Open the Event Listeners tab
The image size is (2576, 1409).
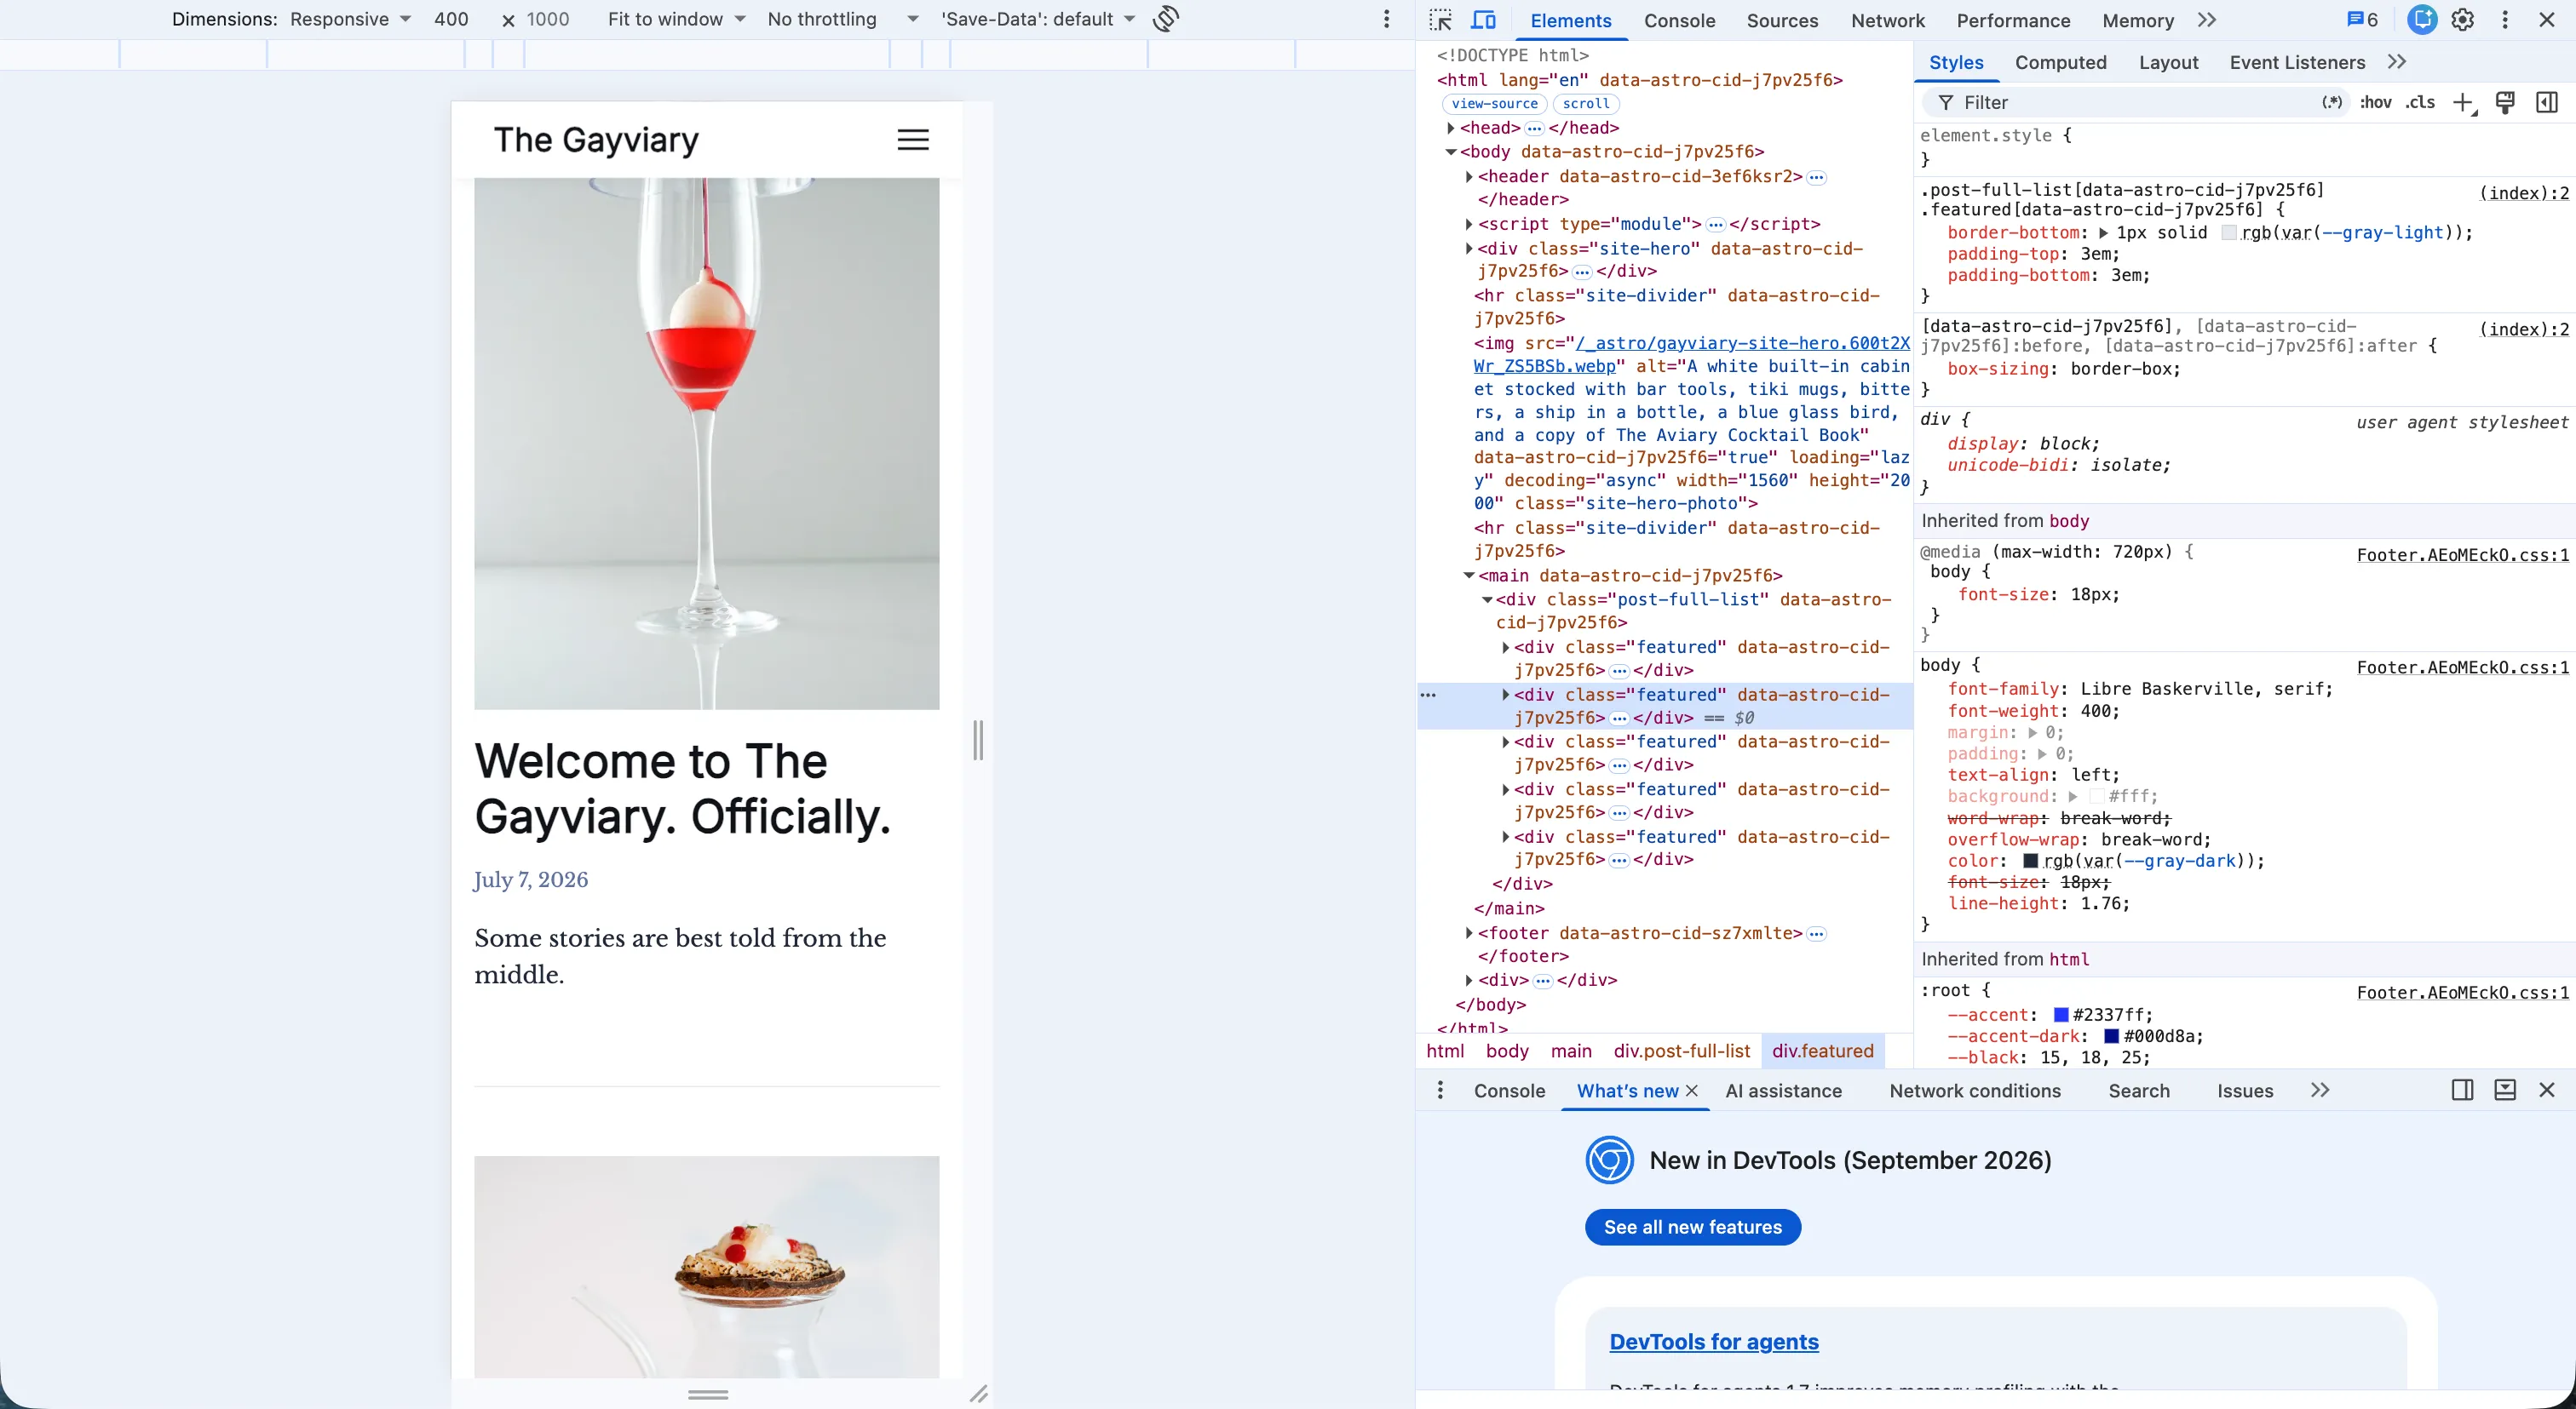point(2297,62)
